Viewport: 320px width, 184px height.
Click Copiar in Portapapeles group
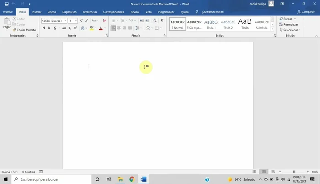coord(19,24)
